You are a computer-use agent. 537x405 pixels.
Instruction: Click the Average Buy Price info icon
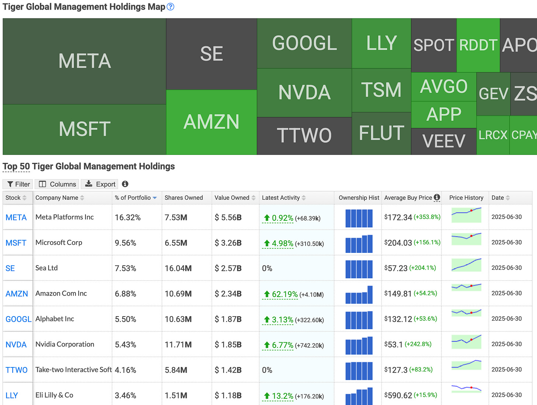(x=437, y=197)
